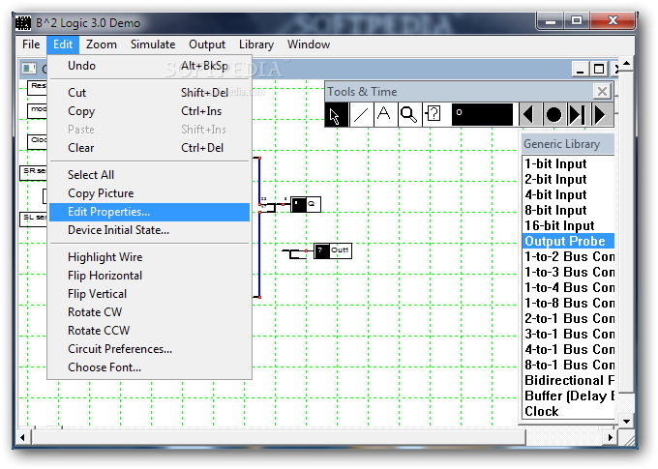Select the text label tool

pos(385,115)
